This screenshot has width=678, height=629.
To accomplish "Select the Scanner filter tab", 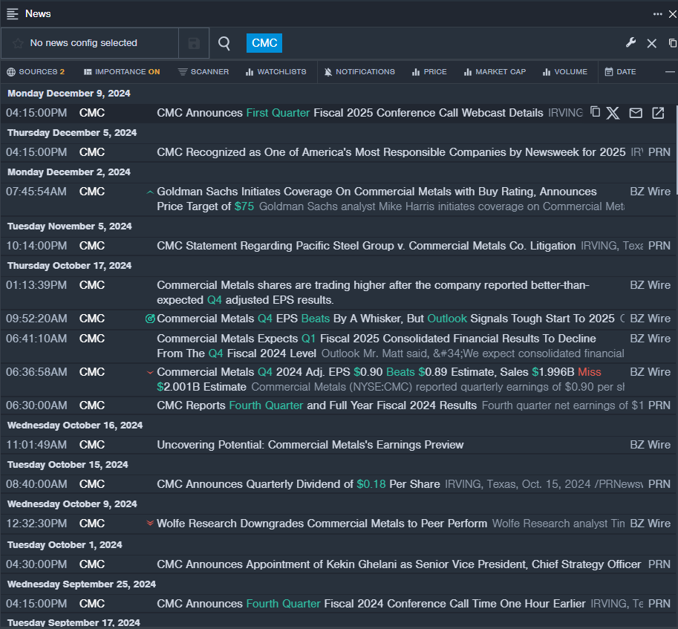I will pos(203,72).
